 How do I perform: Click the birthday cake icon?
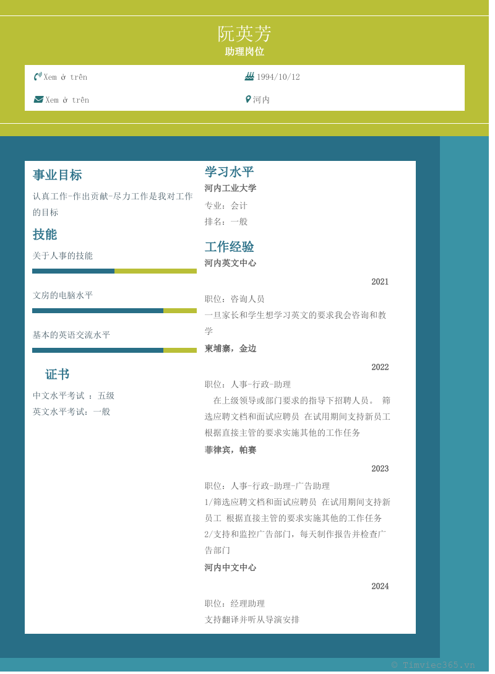click(x=249, y=77)
